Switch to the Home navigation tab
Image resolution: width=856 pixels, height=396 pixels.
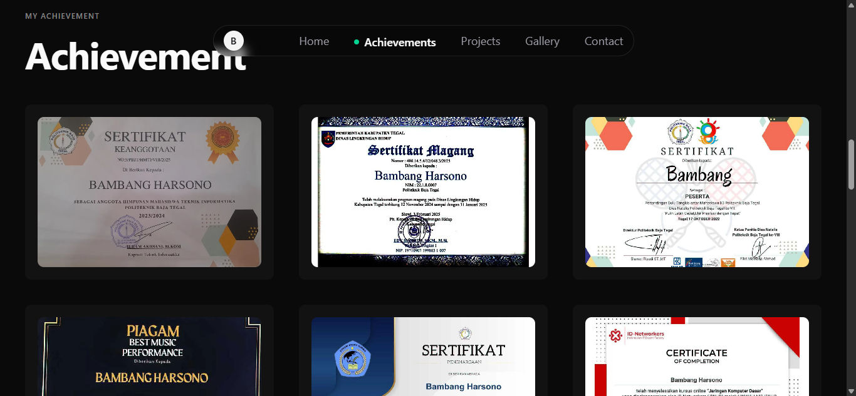(314, 41)
